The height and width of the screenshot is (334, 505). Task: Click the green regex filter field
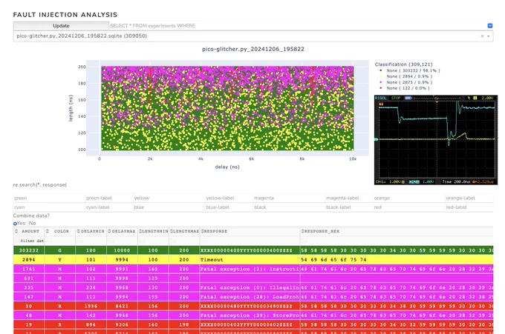pyautogui.click(x=49, y=198)
